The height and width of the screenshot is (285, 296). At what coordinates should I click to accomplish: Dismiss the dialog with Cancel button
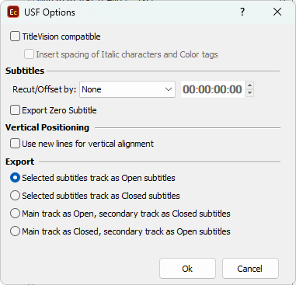(250, 269)
